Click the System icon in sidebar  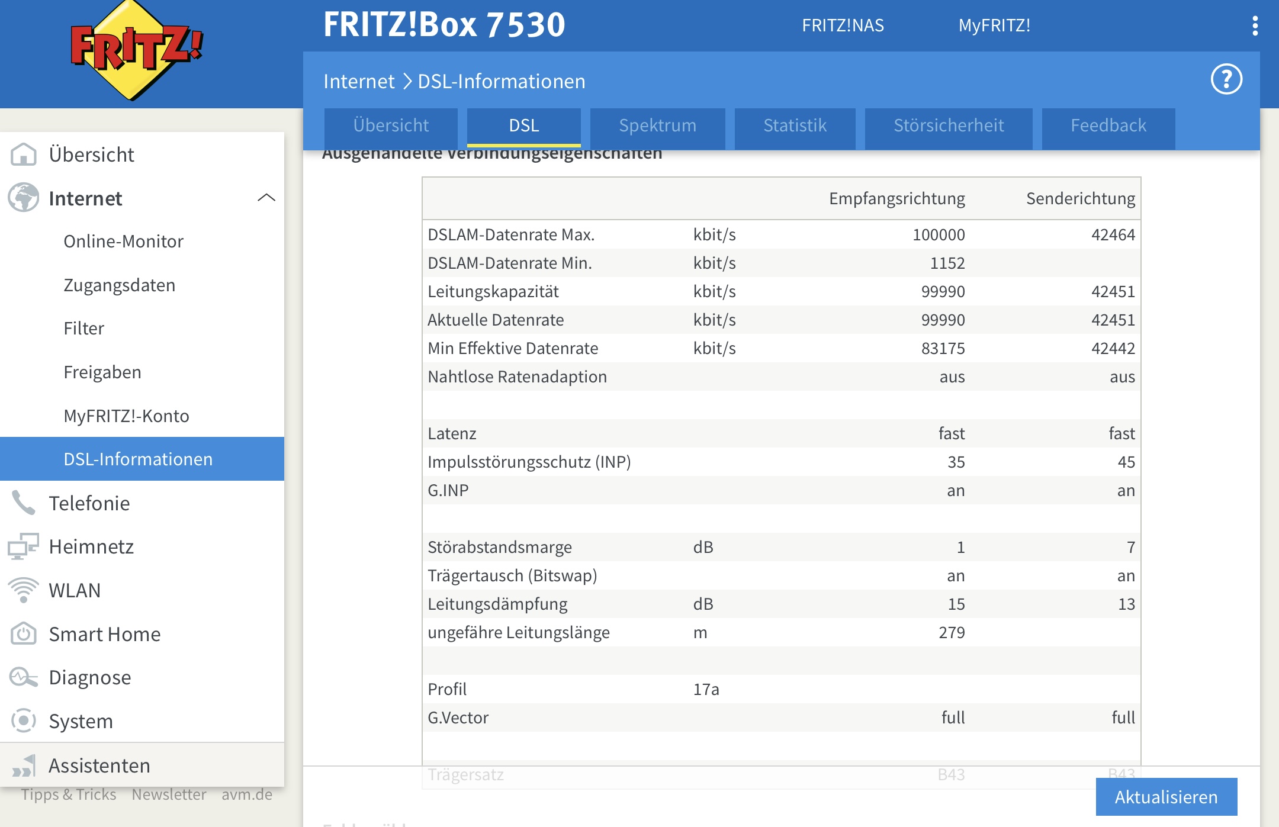pyautogui.click(x=24, y=721)
